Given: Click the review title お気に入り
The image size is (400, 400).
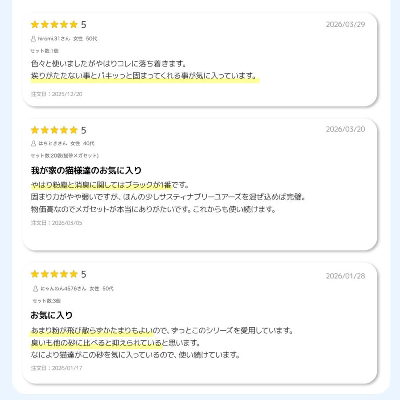Looking at the screenshot, I should [51, 315].
